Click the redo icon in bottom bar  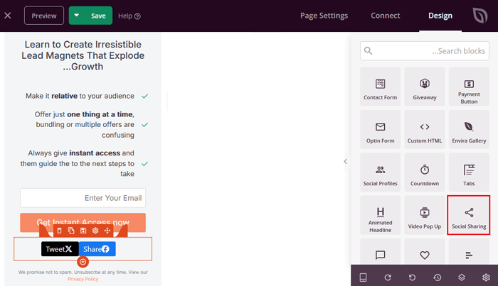[x=388, y=276]
